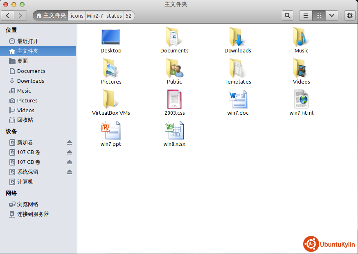The width and height of the screenshot is (358, 254).
Task: Click the search magnifier button
Action: (288, 16)
